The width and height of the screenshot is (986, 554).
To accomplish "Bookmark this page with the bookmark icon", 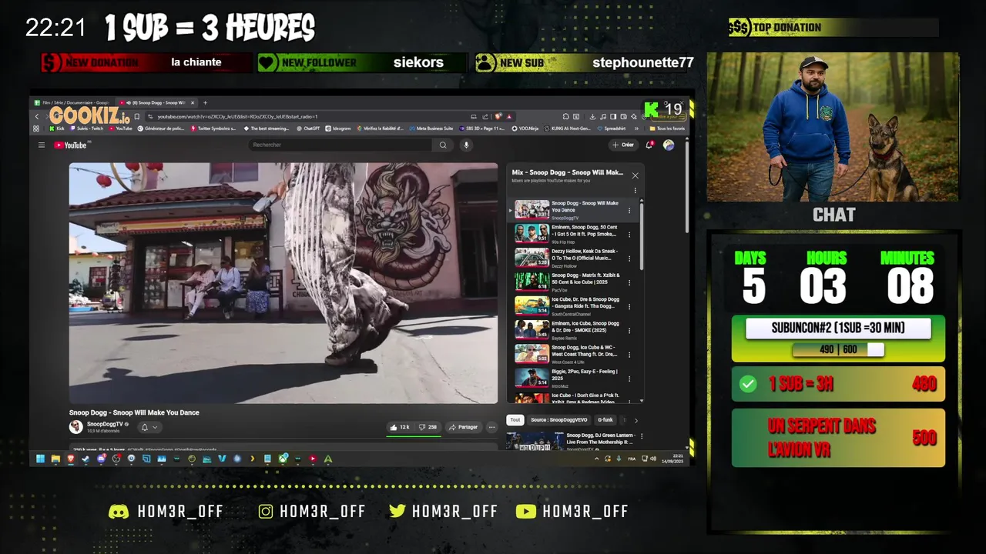I will click(x=136, y=116).
